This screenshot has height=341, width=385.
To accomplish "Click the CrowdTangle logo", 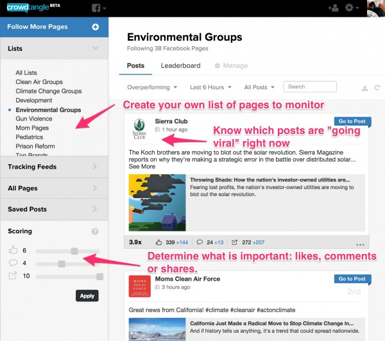I will 33,7.
